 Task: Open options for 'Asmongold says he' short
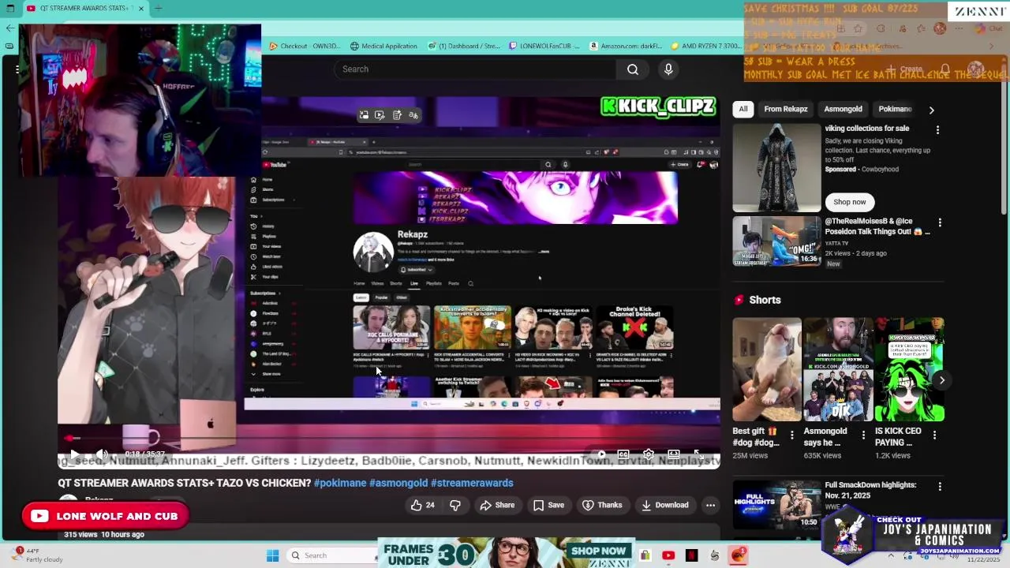[x=863, y=435]
